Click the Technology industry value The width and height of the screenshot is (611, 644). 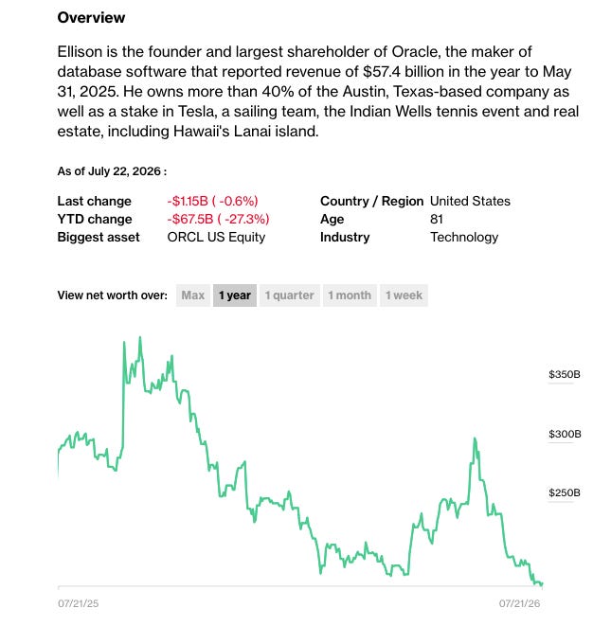pyautogui.click(x=464, y=237)
